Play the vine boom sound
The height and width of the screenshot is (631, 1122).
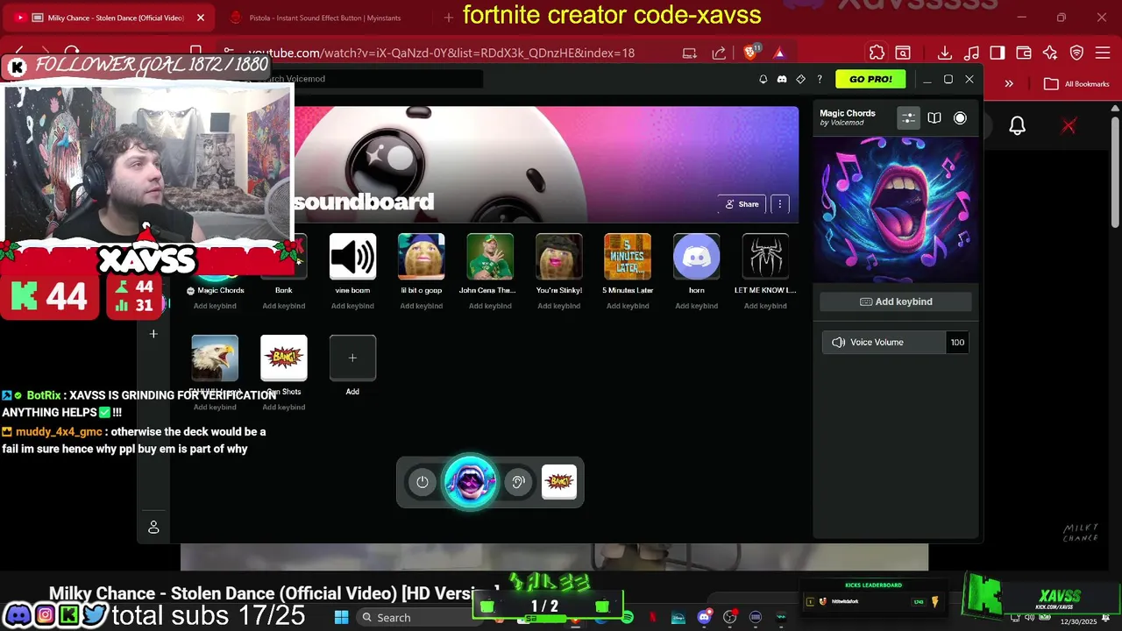tap(352, 257)
